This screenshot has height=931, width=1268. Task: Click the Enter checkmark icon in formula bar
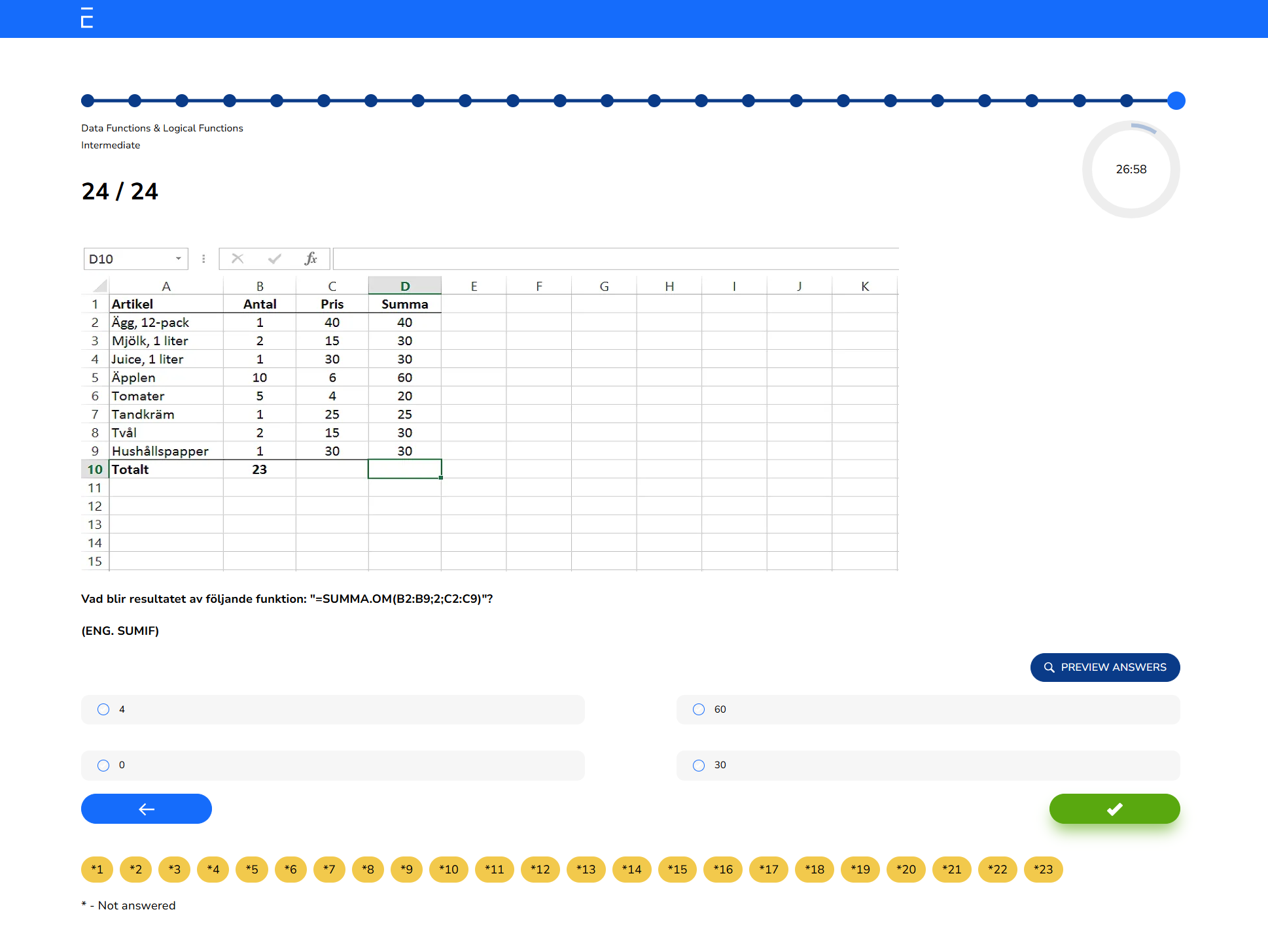point(274,258)
